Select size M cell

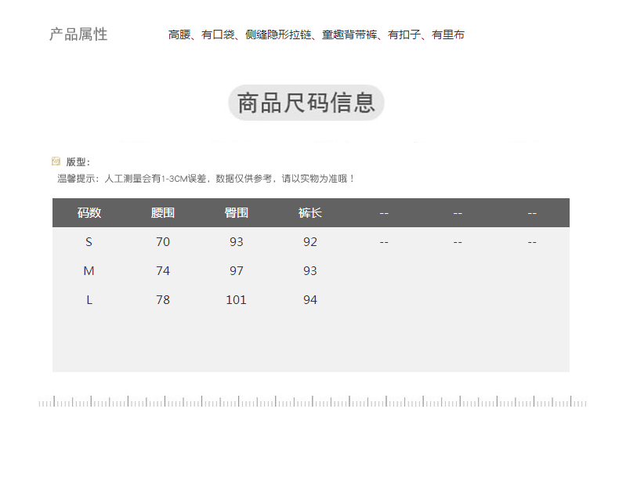89,271
